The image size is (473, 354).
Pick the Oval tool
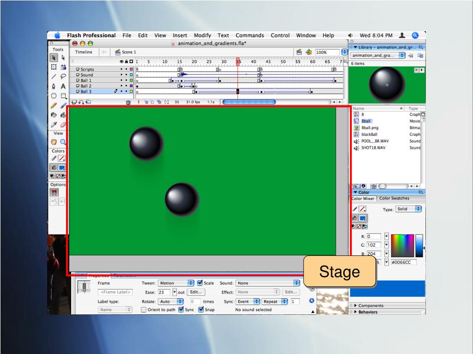click(54, 96)
